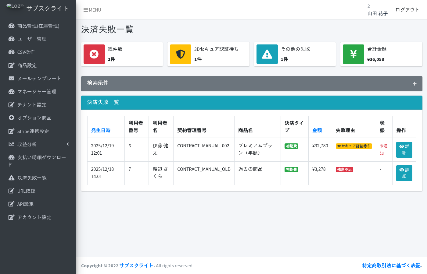Select the dashboard icon beside 商品管理(在庫管理)
The height and width of the screenshot is (274, 427).
pos(11,26)
